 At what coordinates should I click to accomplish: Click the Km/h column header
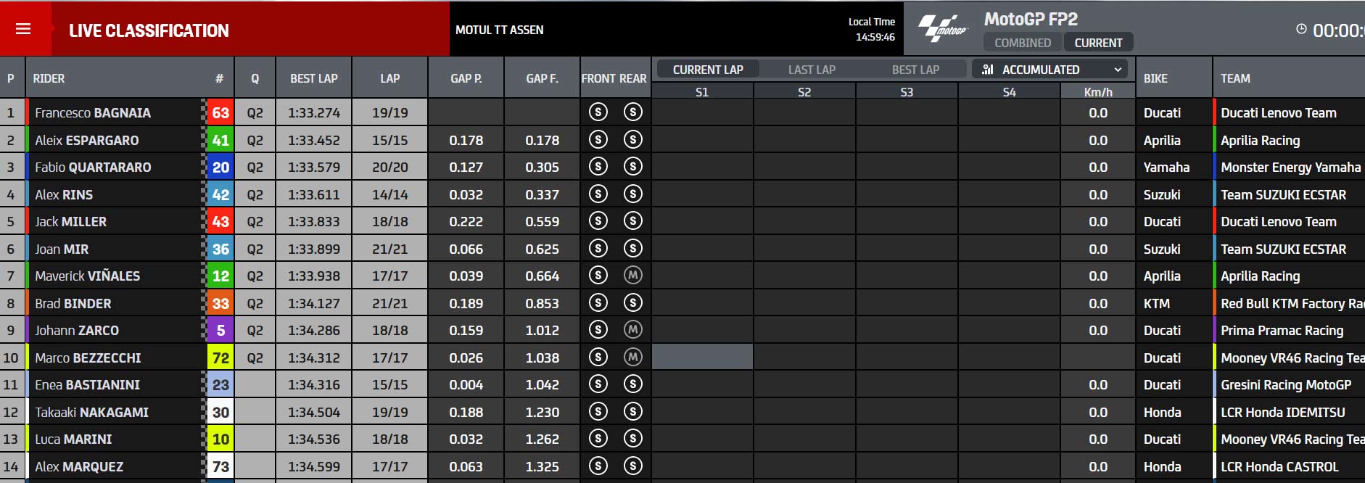pos(1098,92)
